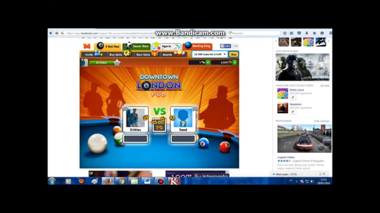Image resolution: width=380 pixels, height=213 pixels.
Task: Click the browser address bar URL
Action: point(110,33)
